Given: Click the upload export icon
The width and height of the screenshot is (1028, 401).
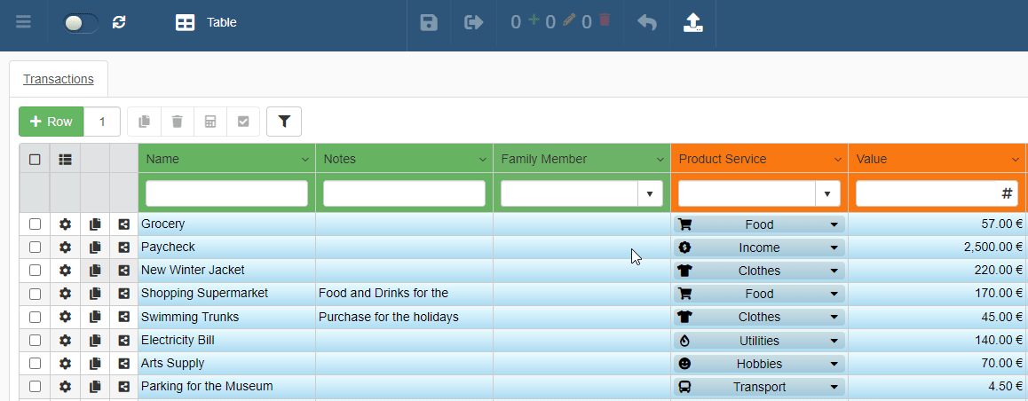Looking at the screenshot, I should [x=693, y=22].
